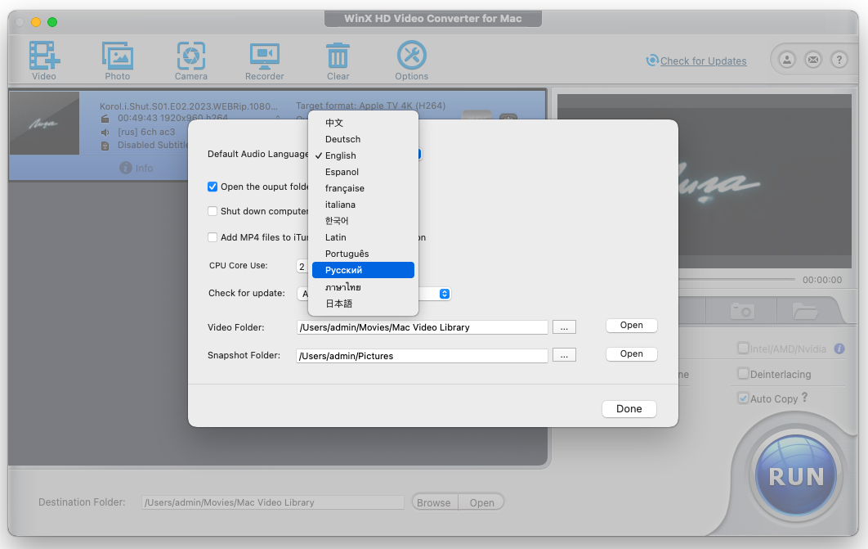Click the Video add icon in toolbar
This screenshot has height=549, width=868.
pyautogui.click(x=44, y=56)
